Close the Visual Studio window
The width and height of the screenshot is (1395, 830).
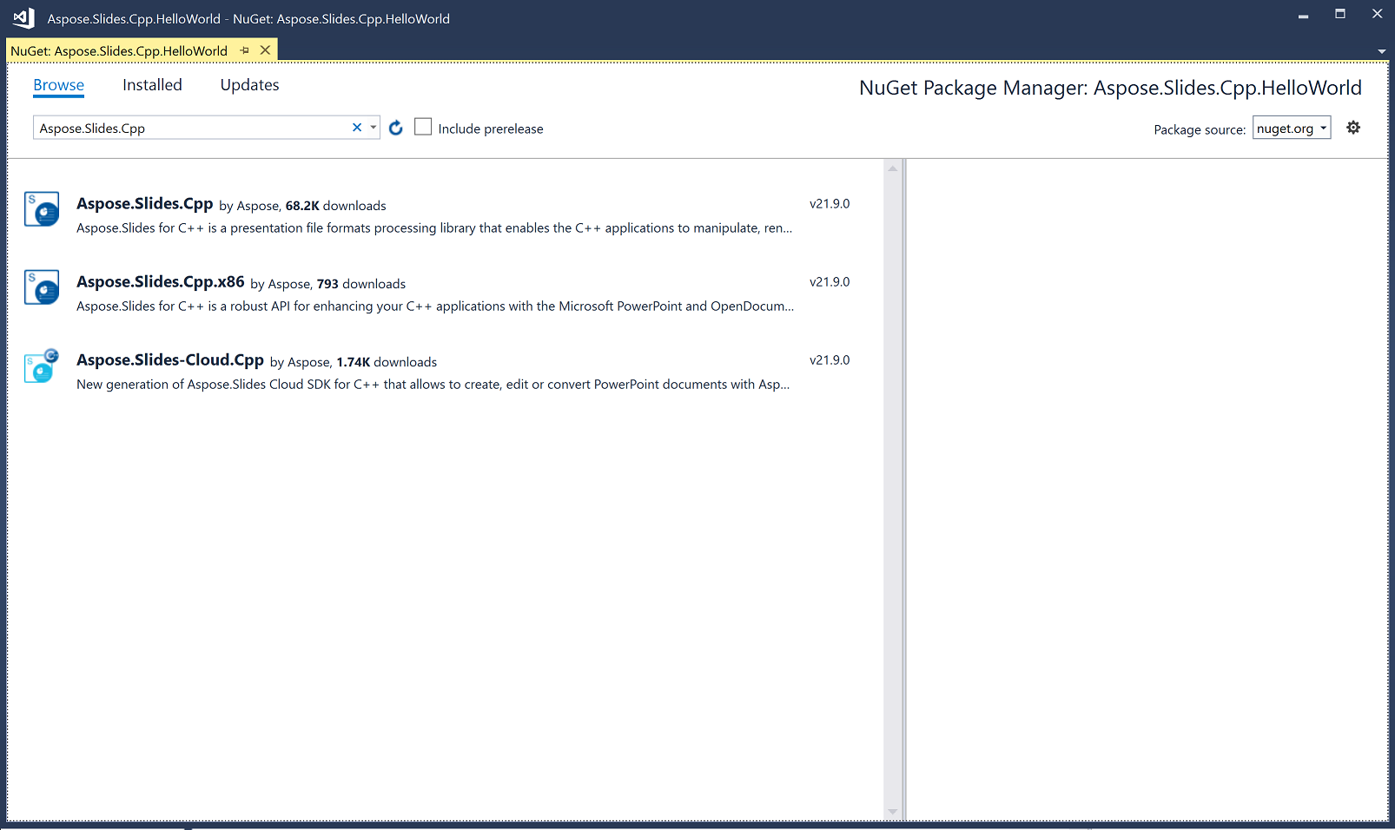[x=1377, y=14]
